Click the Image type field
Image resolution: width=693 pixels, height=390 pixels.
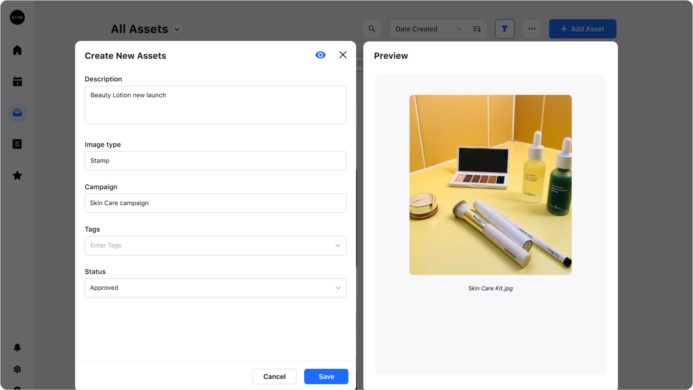pyautogui.click(x=215, y=161)
